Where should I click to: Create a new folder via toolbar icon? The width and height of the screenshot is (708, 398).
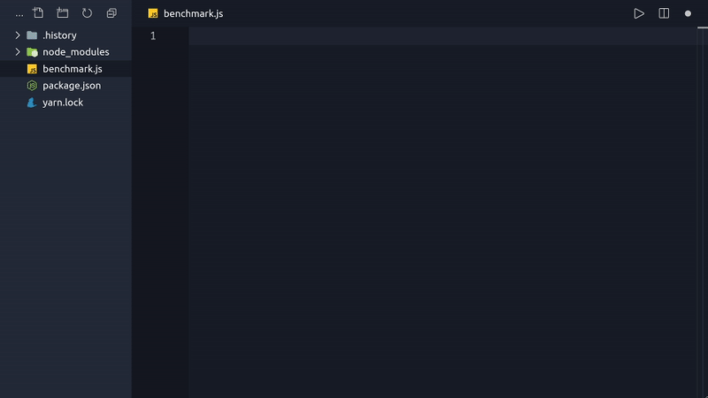pos(62,13)
